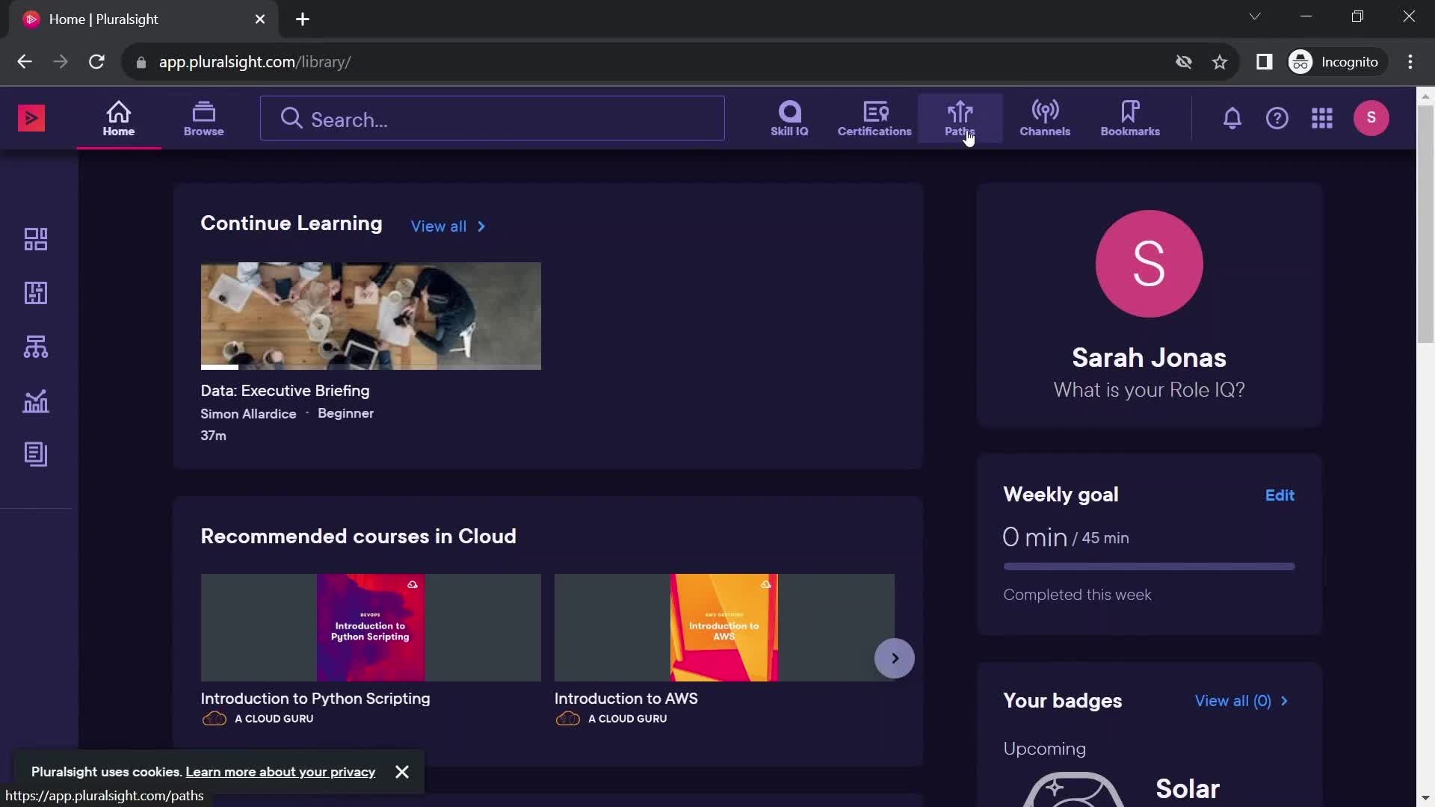Open the tab search dropdown arrow
This screenshot has height=807, width=1435.
pyautogui.click(x=1255, y=16)
